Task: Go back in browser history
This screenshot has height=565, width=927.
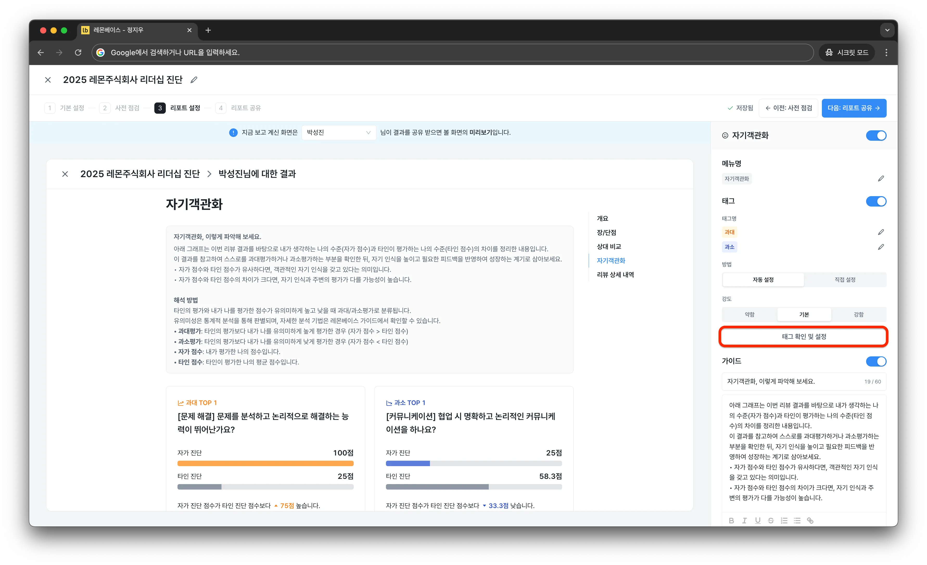Action: (41, 53)
